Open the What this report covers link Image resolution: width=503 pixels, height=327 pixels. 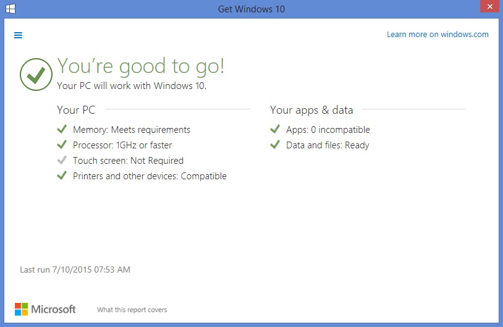(132, 310)
